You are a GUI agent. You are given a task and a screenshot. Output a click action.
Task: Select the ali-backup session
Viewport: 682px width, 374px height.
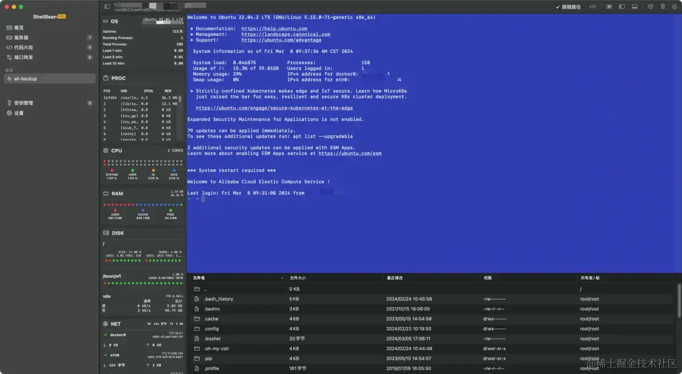[x=49, y=78]
